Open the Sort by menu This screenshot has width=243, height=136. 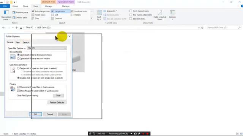[99, 15]
